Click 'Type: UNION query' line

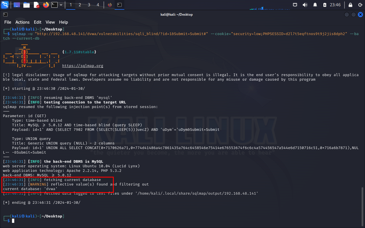pyautogui.click(x=31, y=139)
